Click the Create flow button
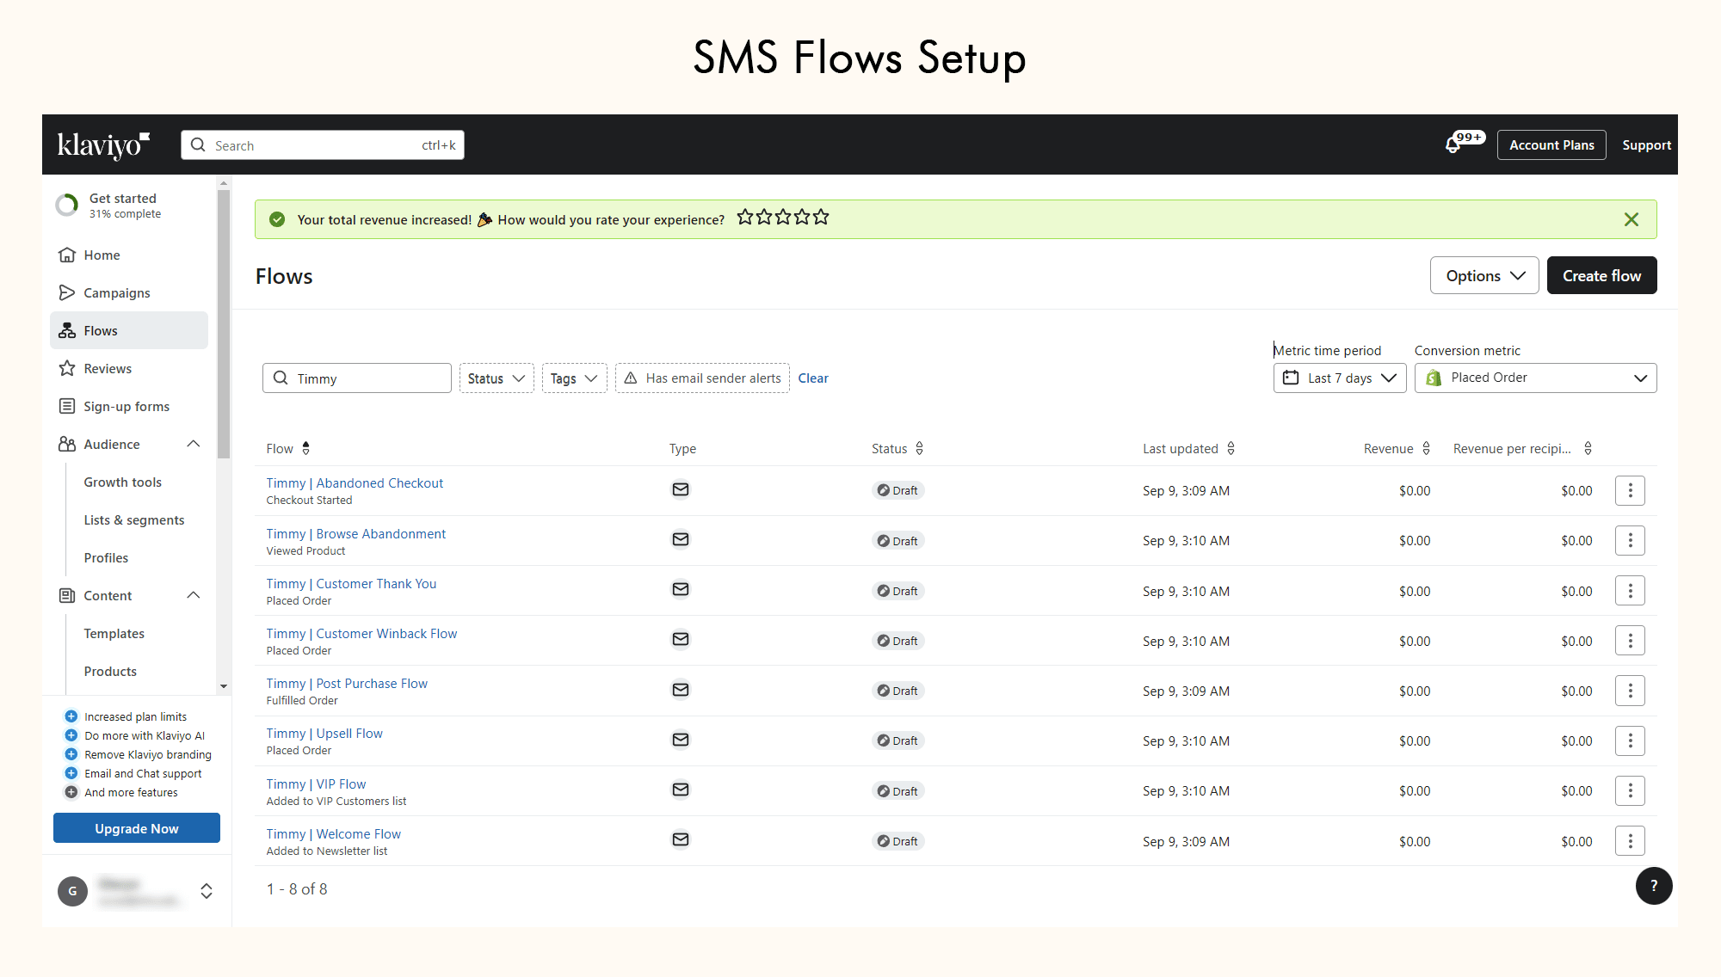Screen dimensions: 1721x977 point(1601,276)
